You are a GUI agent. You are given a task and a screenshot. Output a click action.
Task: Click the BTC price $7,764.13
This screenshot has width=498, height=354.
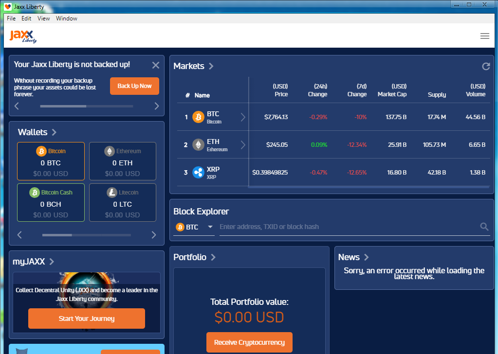[276, 117]
